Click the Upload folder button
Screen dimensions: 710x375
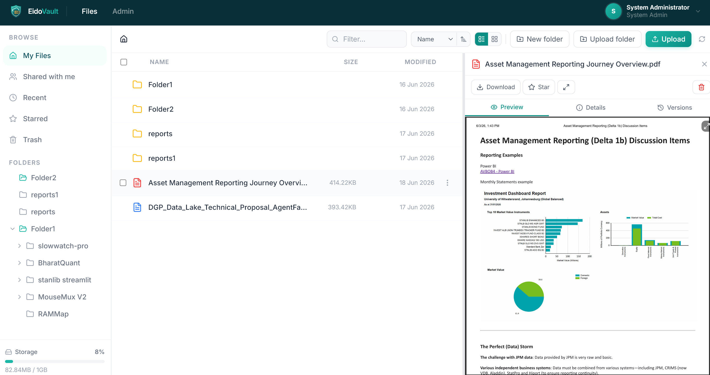tap(607, 39)
